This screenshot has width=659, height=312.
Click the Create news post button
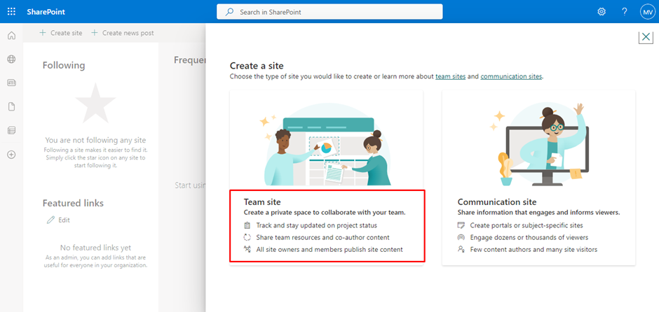coord(122,33)
